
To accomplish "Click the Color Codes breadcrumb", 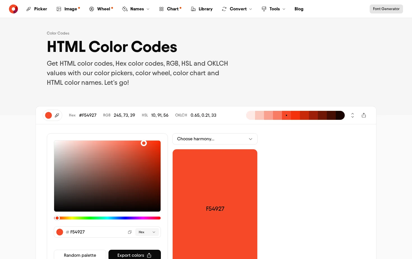I will pyautogui.click(x=58, y=33).
